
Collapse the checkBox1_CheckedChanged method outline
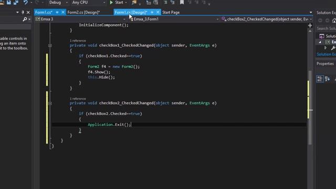click(x=50, y=46)
